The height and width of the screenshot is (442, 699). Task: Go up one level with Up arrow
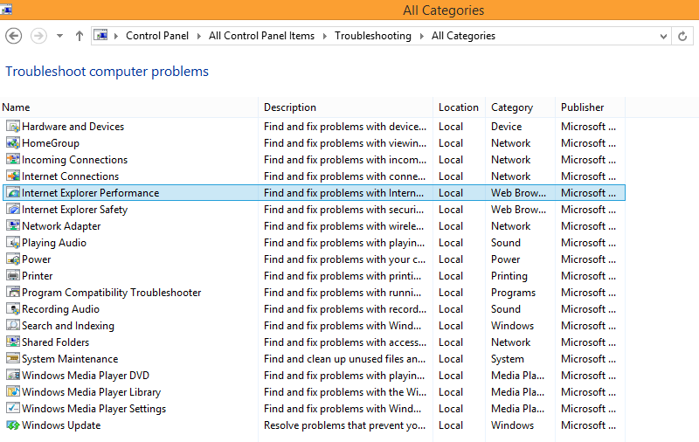(80, 36)
